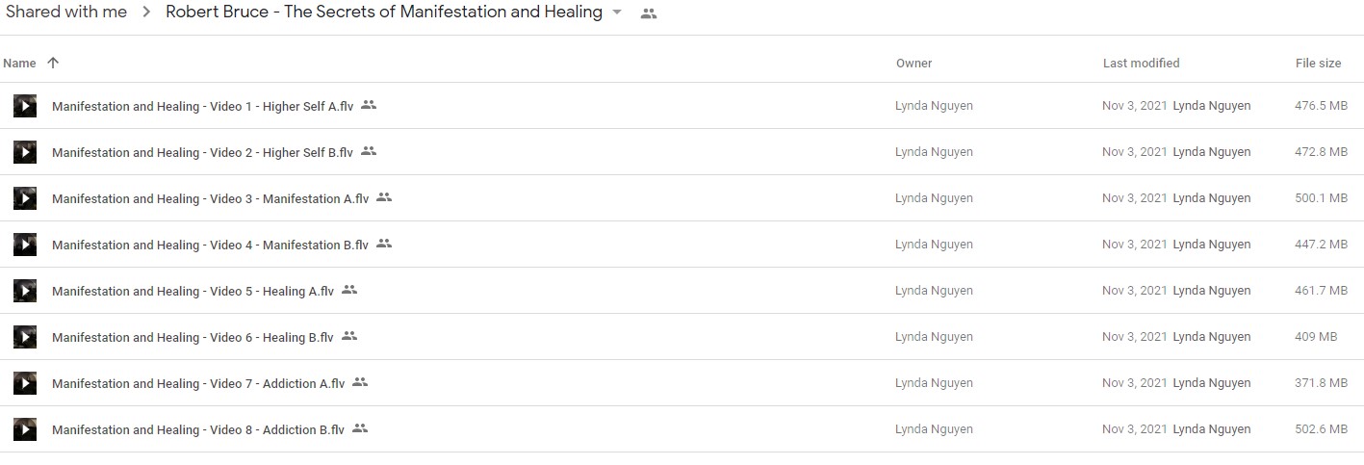
Task: Click the shared people icon next to Addiction A.flv
Action: coord(360,382)
